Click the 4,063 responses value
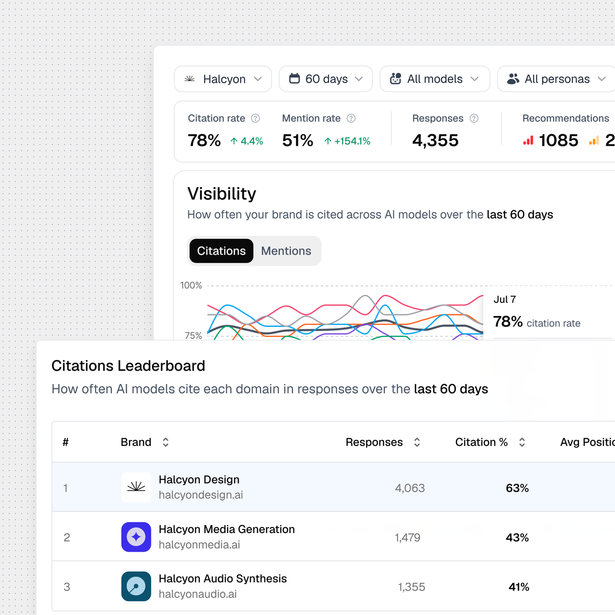 [410, 488]
